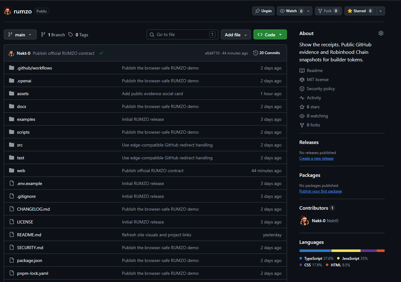Click the folder icon for the examples row
Viewport: 401px width, 282px height.
(12, 119)
